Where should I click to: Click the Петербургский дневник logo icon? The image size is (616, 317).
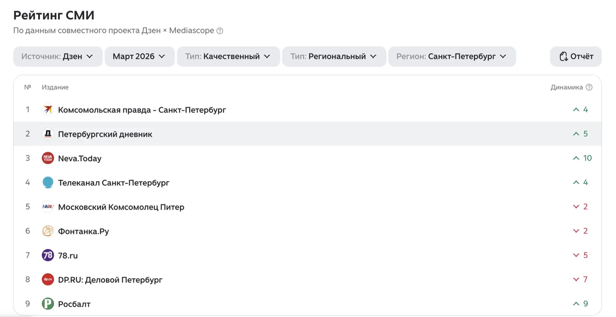click(x=48, y=134)
